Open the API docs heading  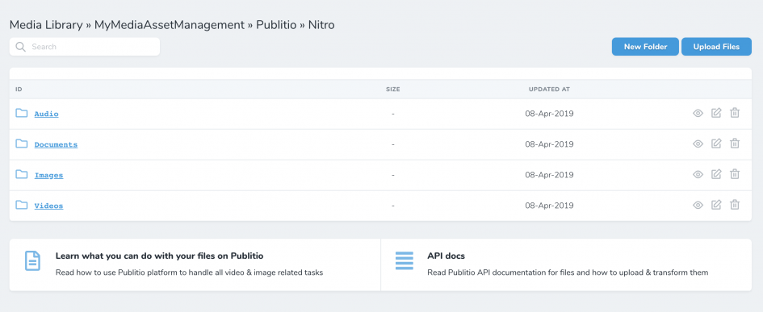pos(446,256)
